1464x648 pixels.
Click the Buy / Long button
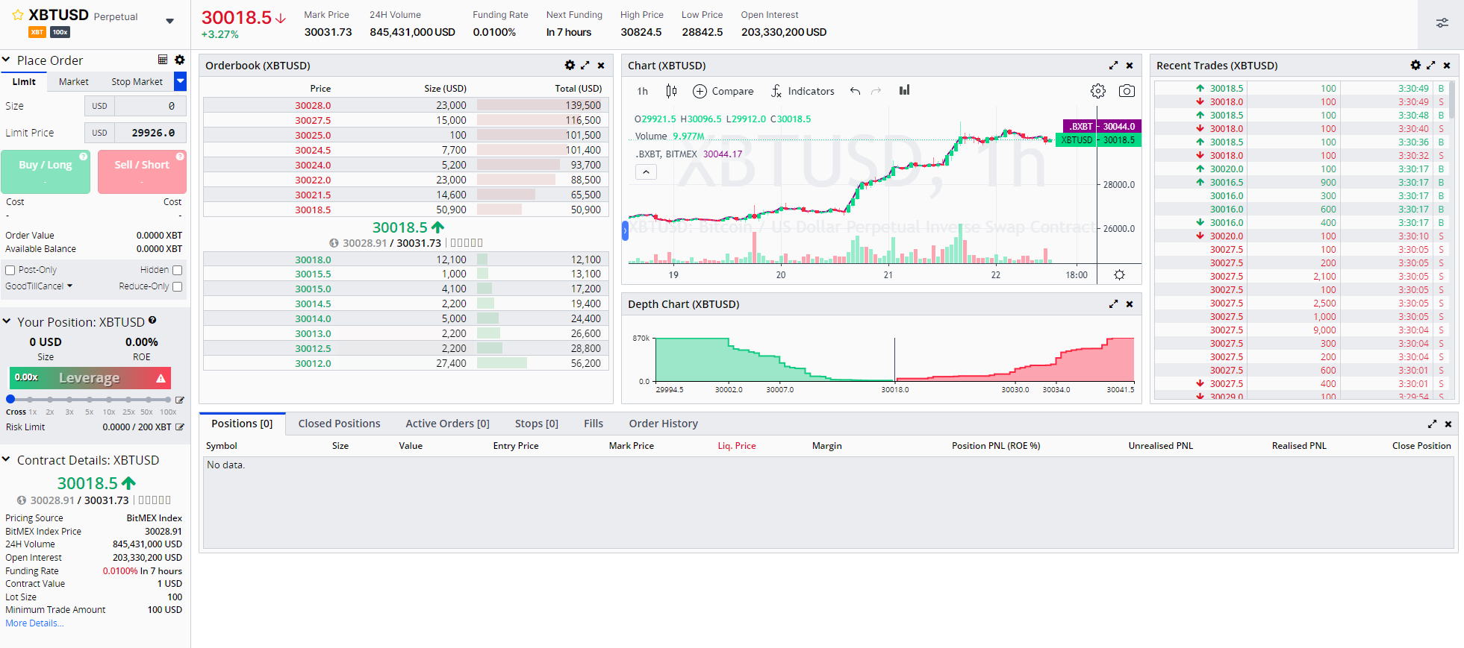point(46,172)
